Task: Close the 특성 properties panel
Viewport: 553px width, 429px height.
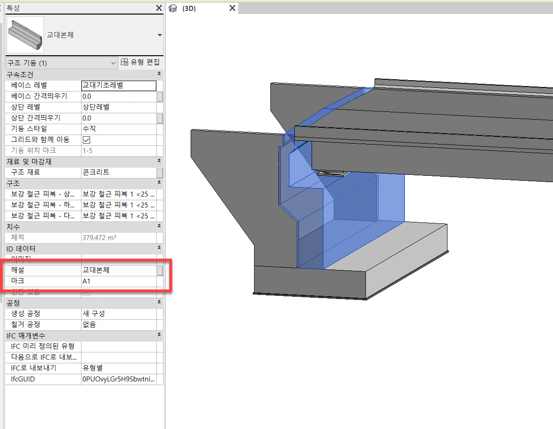Action: (159, 8)
